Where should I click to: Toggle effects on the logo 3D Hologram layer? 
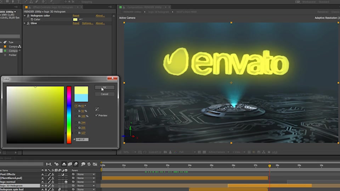[53, 186]
